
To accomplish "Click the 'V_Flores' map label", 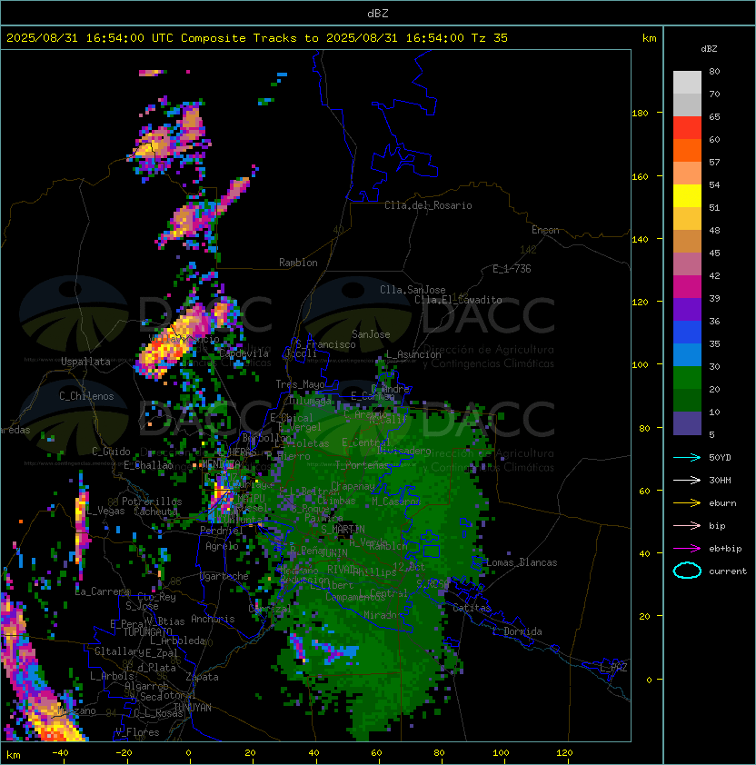I will pyautogui.click(x=137, y=732).
